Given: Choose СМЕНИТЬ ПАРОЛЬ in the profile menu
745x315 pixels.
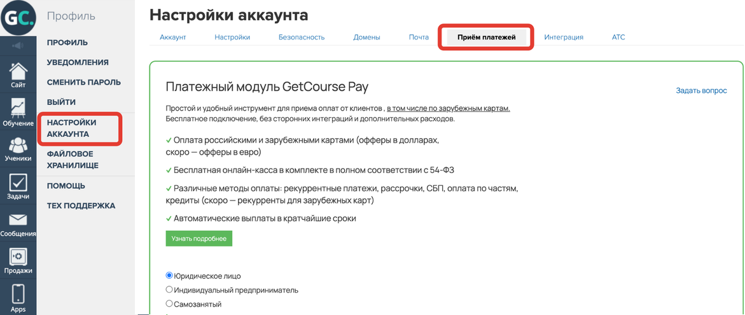Looking at the screenshot, I should pos(84,82).
